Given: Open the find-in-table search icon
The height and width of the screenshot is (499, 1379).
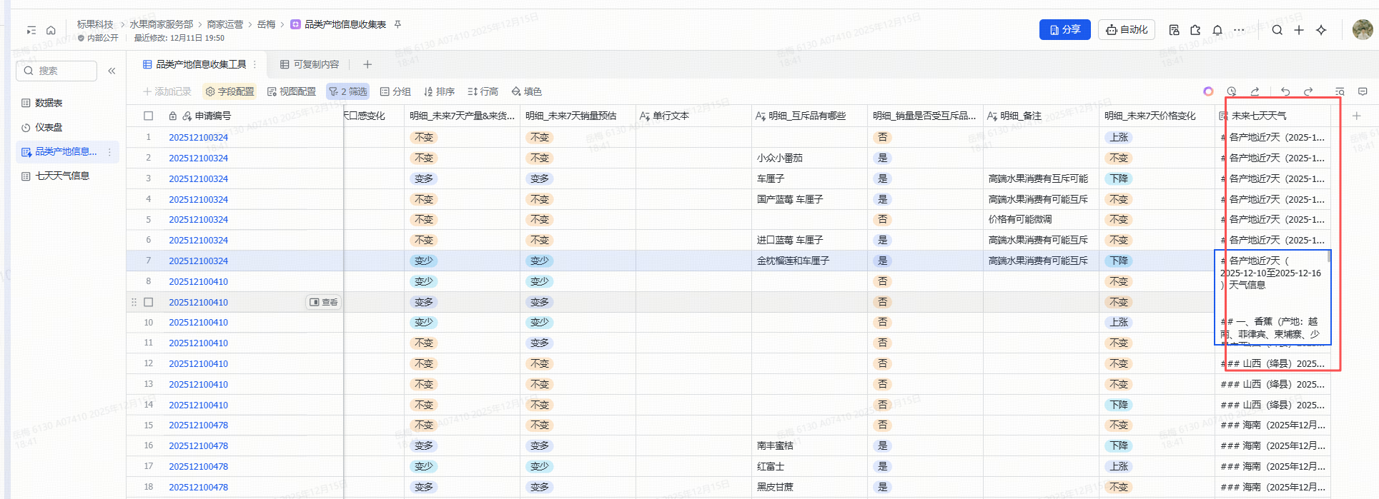Looking at the screenshot, I should pyautogui.click(x=1340, y=91).
